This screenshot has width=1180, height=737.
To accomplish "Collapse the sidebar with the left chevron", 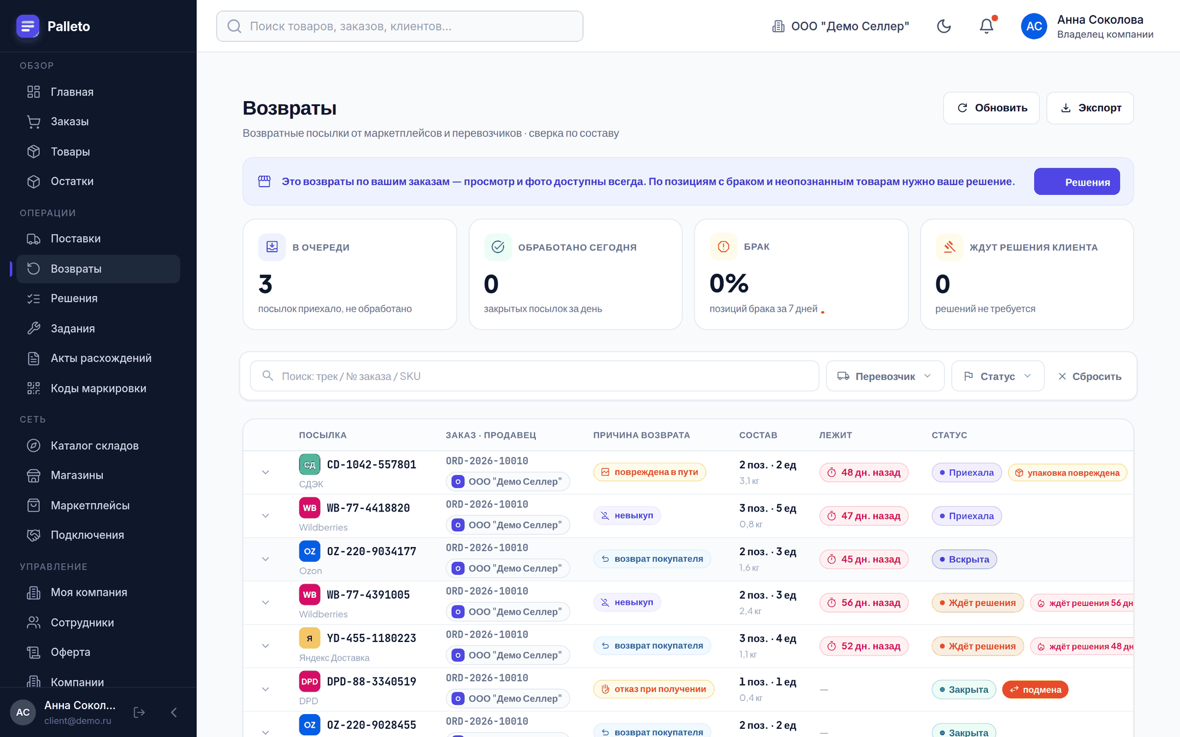I will 174,712.
